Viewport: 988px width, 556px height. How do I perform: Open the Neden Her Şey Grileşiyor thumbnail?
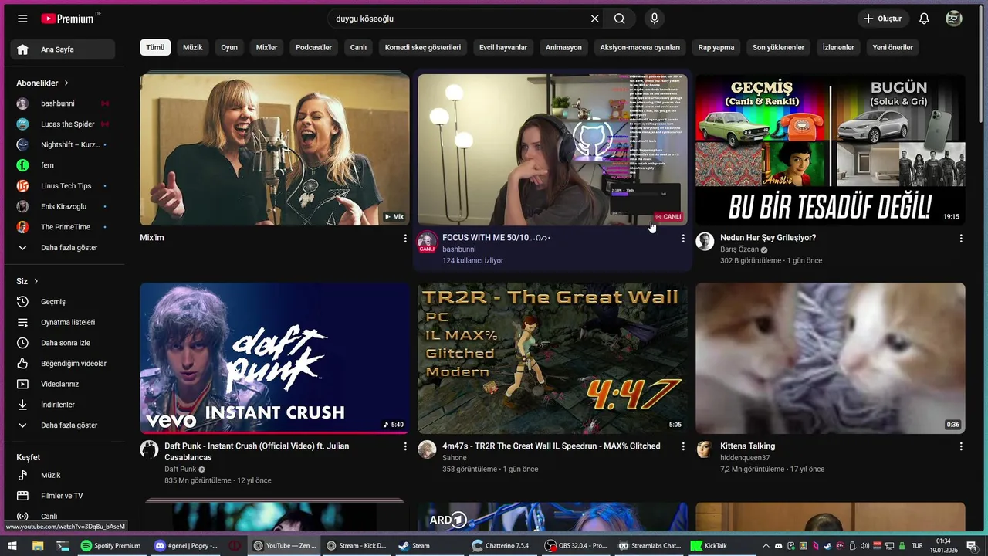coord(831,150)
